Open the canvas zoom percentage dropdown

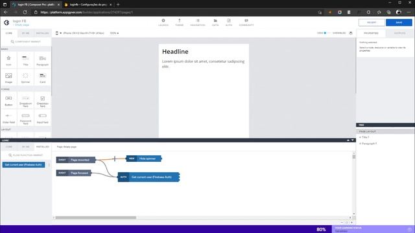pyautogui.click(x=114, y=33)
